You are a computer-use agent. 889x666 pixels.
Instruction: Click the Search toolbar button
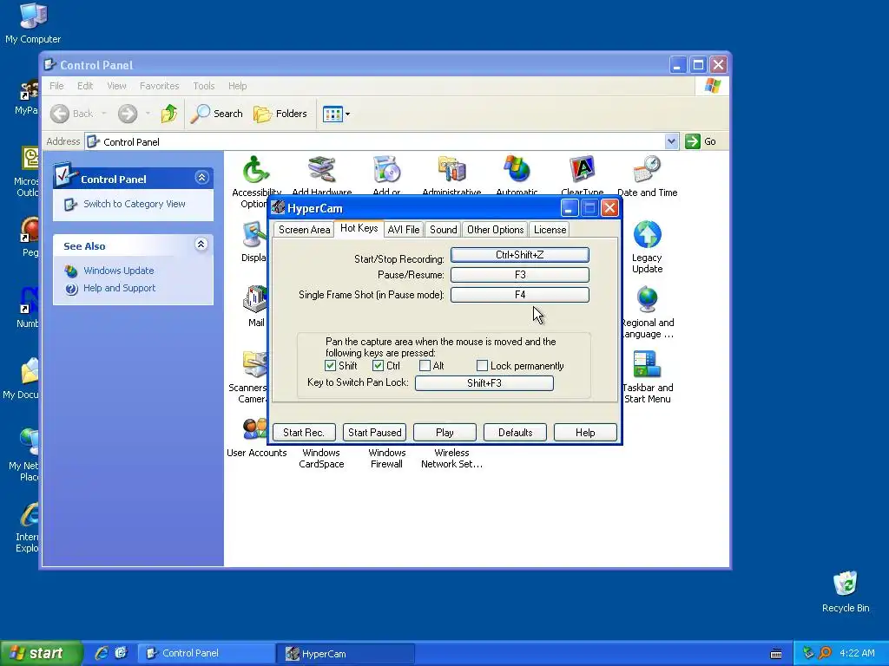[216, 114]
